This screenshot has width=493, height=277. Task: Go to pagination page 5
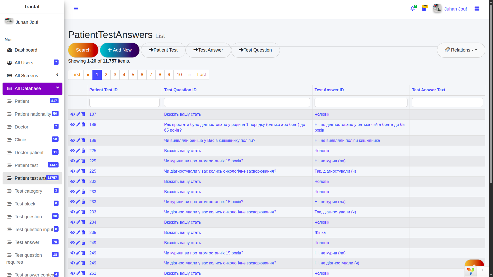tap(133, 75)
